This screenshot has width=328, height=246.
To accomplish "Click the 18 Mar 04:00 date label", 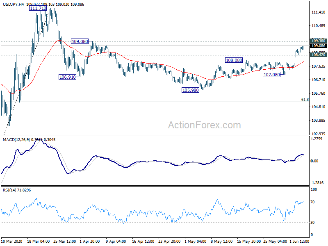I will 38,241.
